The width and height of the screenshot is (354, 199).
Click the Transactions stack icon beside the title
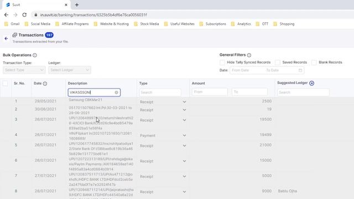[x=15, y=35]
